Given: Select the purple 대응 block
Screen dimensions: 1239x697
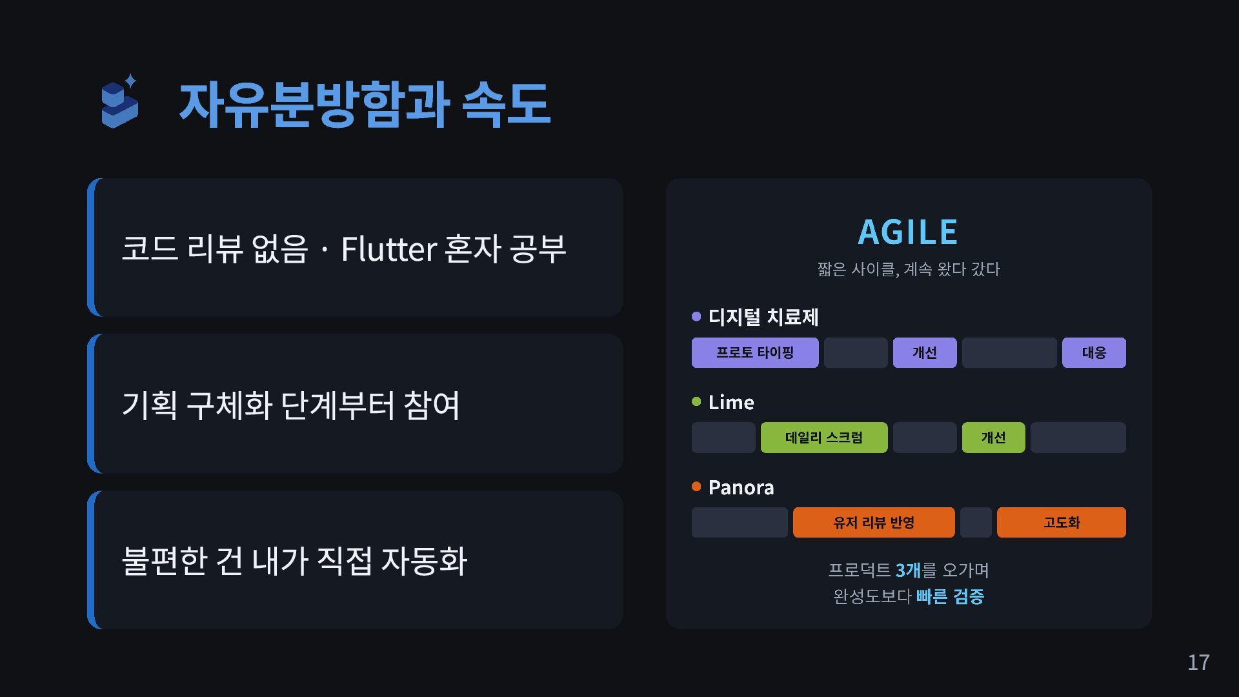Looking at the screenshot, I should pyautogui.click(x=1094, y=352).
